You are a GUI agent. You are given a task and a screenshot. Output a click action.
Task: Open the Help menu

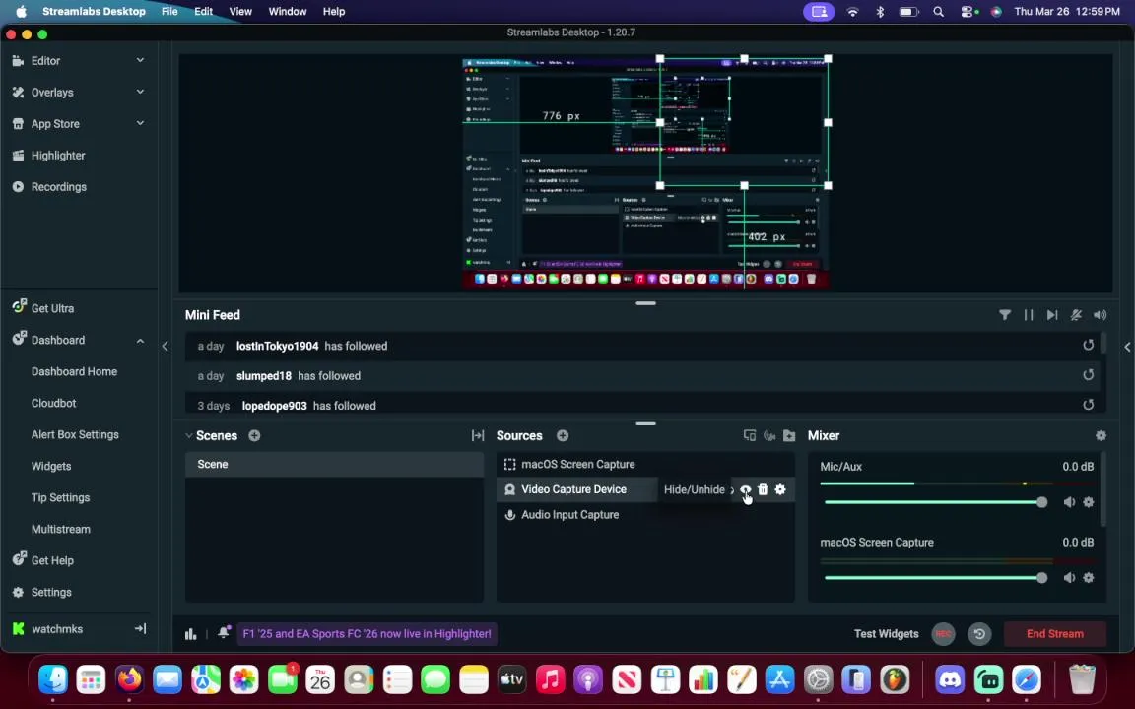point(334,12)
